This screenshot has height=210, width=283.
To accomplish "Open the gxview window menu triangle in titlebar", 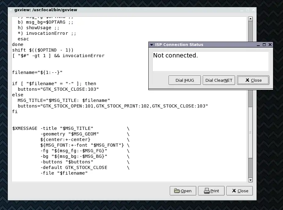I will coord(11,10).
